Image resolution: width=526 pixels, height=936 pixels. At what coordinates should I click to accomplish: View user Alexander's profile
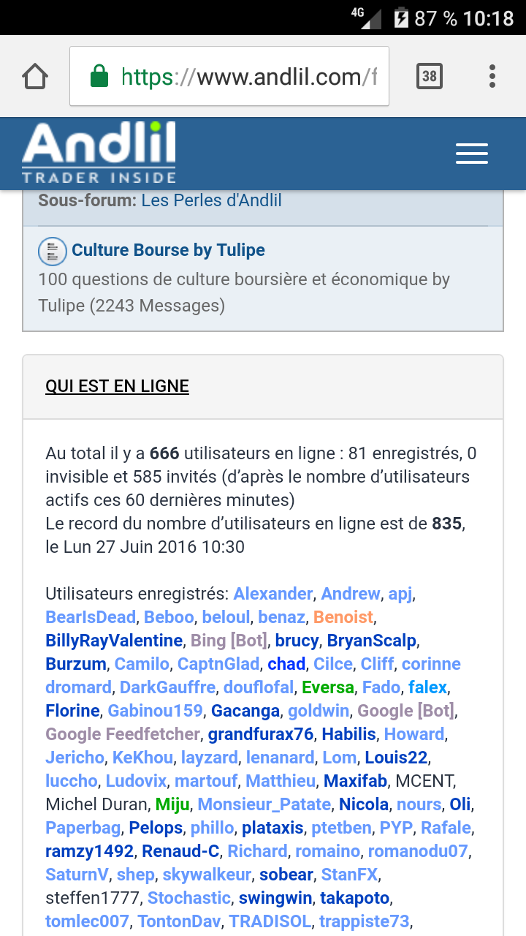pyautogui.click(x=272, y=594)
